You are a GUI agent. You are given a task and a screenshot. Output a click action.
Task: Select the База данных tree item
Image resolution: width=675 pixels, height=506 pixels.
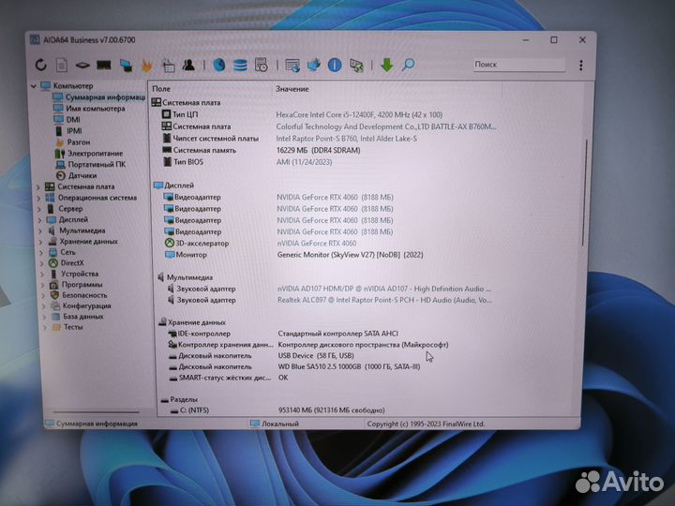[x=78, y=317]
